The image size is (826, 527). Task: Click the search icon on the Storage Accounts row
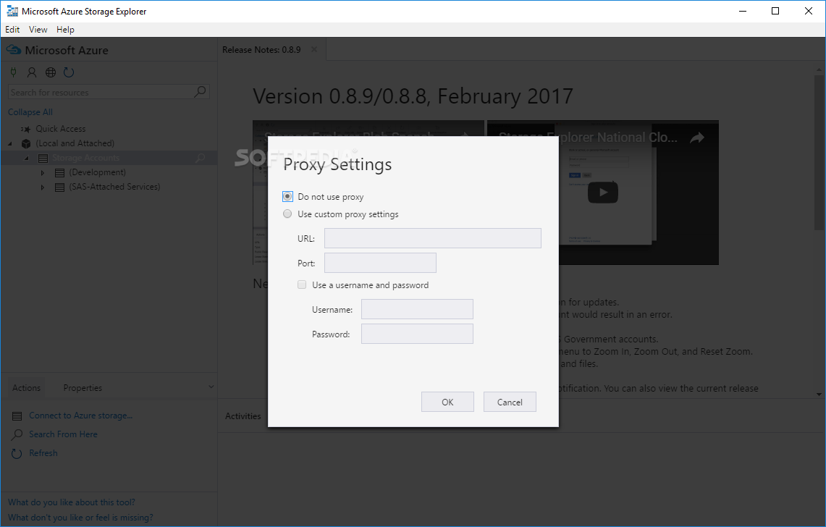[x=201, y=158]
